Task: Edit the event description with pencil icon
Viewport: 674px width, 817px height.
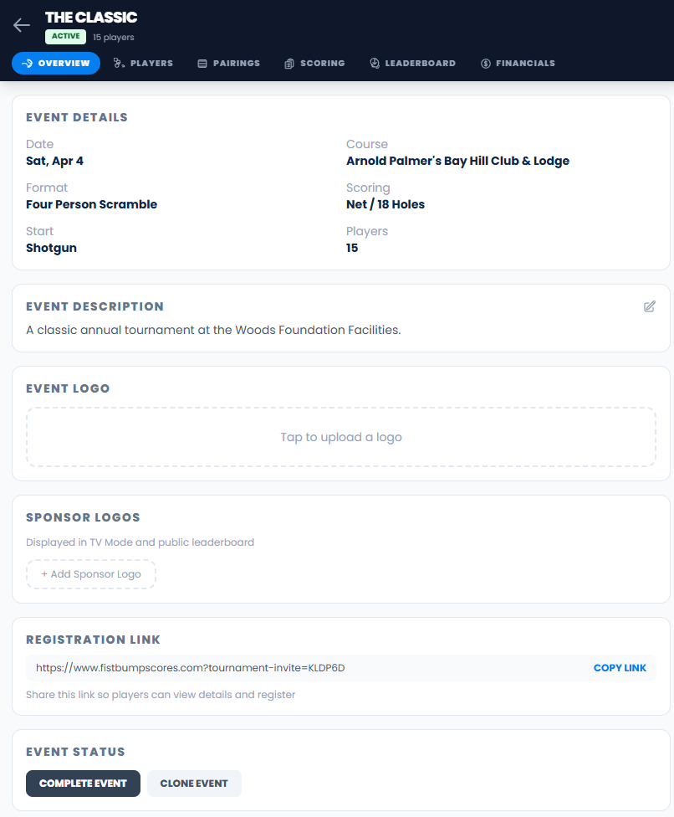Action: [650, 306]
